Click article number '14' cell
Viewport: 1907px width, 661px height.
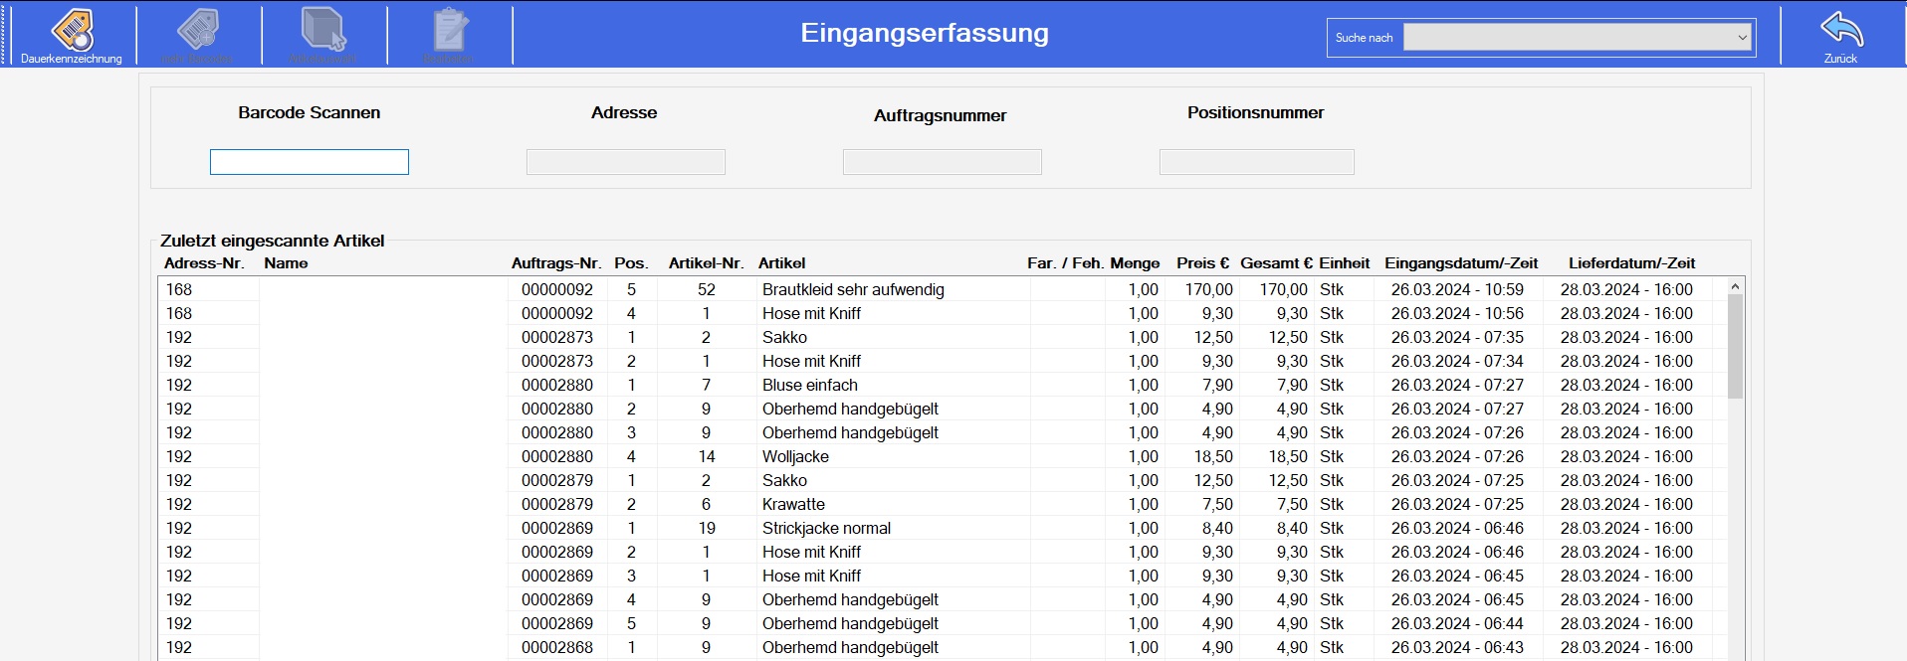[x=707, y=456]
